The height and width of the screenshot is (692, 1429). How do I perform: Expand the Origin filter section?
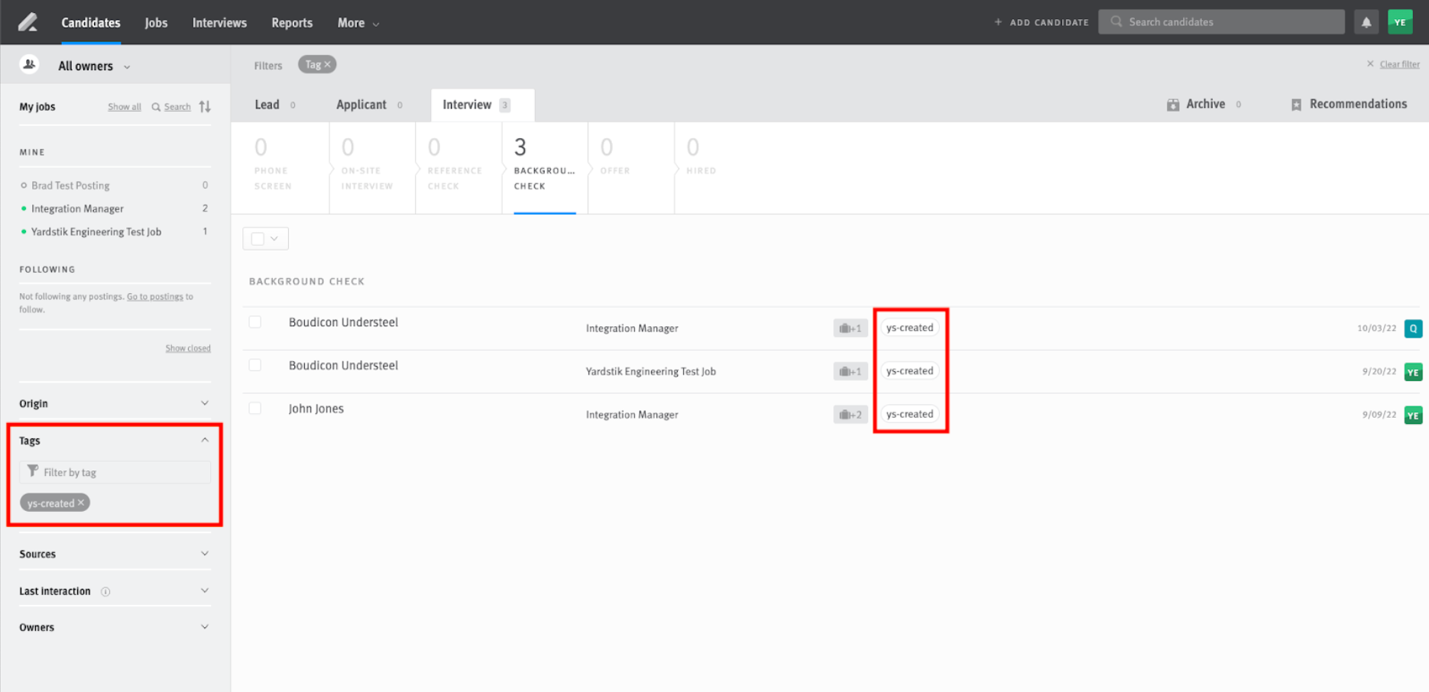pos(115,403)
